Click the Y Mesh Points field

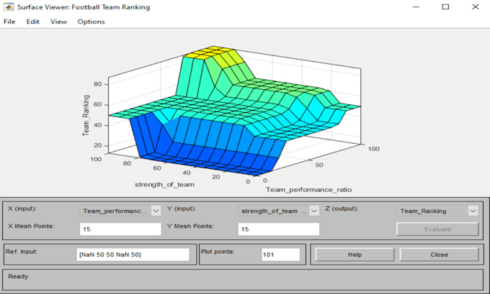pos(278,229)
